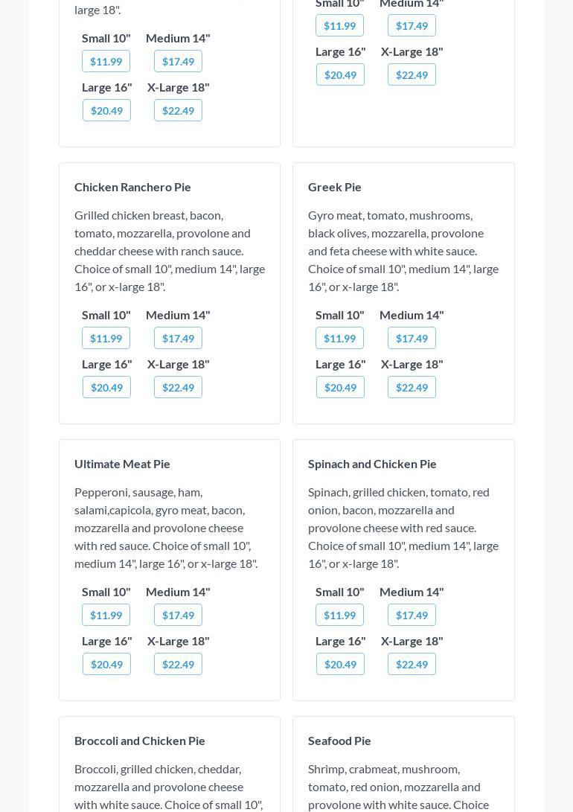This screenshot has width=573, height=812.
Task: Open the Ultimate Meat Pie title
Action: [x=122, y=464]
